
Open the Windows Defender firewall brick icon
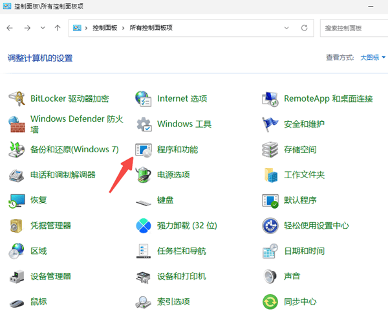(17, 124)
